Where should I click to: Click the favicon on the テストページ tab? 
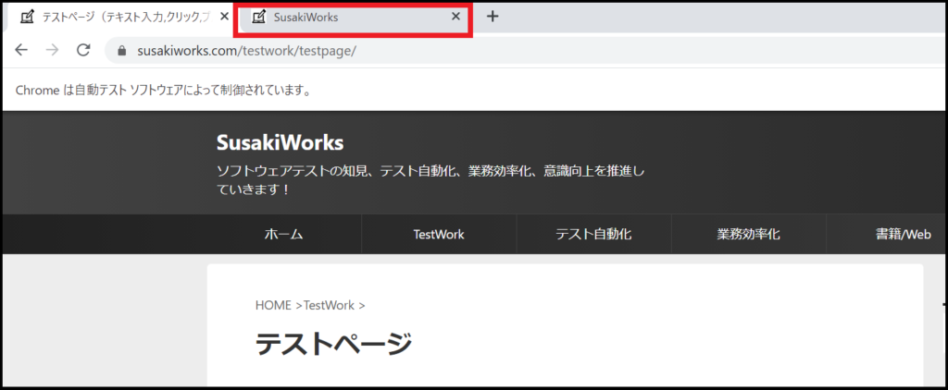27,18
